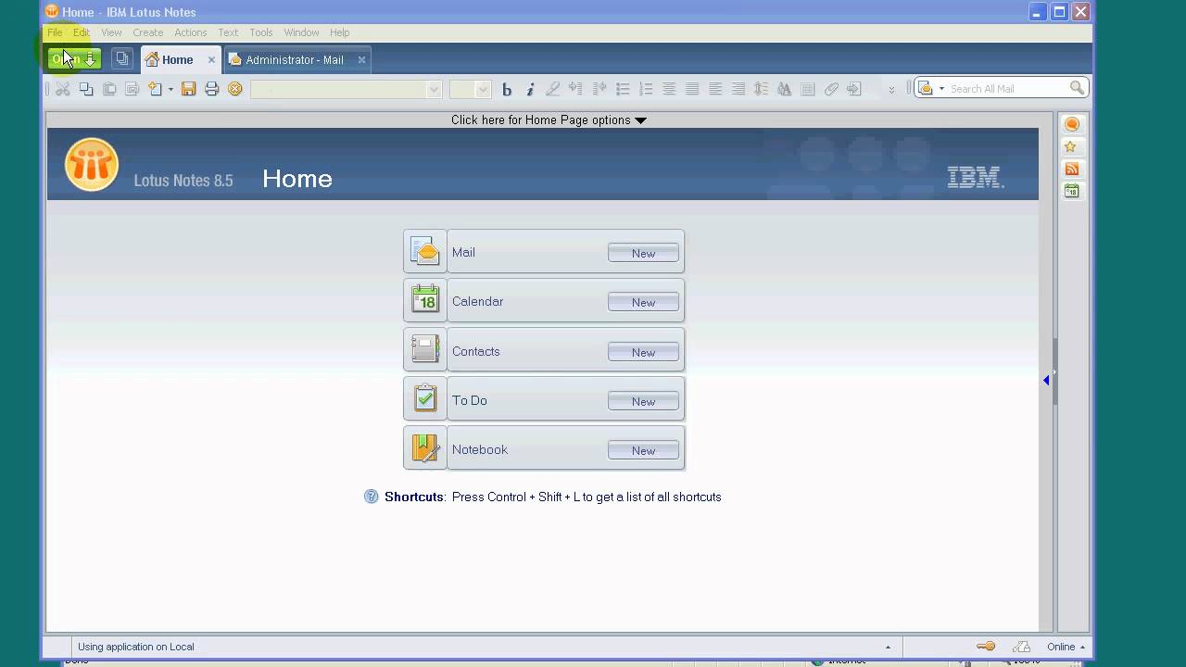
Task: Open the To Do link on Home
Action: point(469,400)
